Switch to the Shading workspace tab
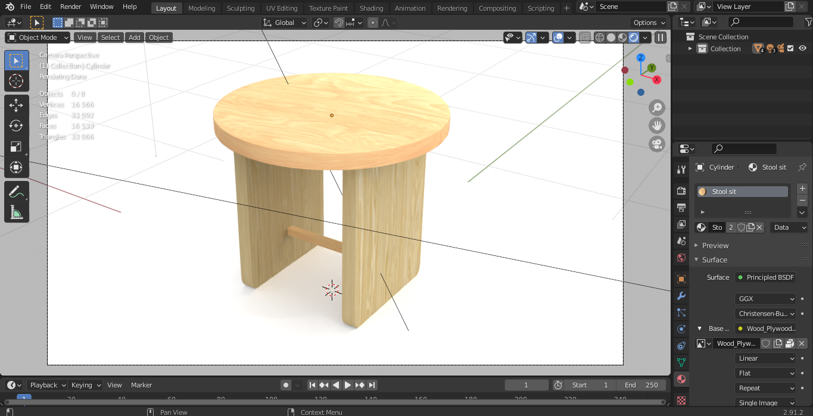 click(371, 8)
